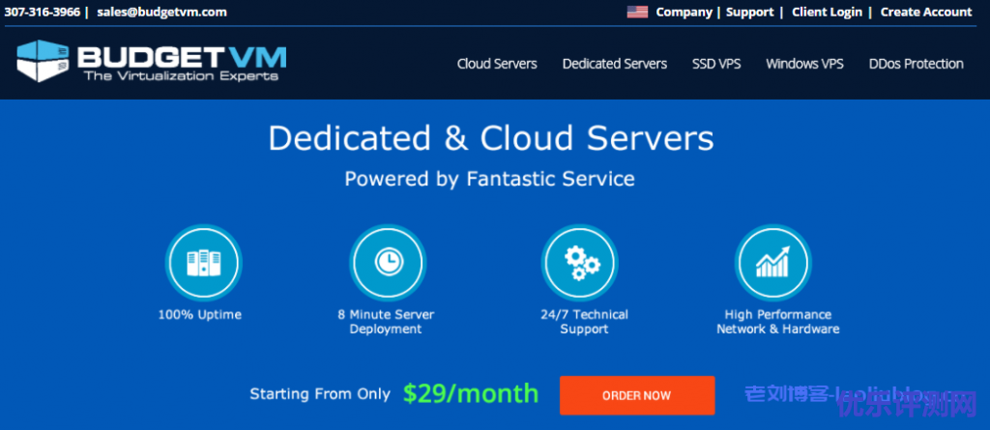
Task: Click the BudgetVM logo
Action: point(151,61)
